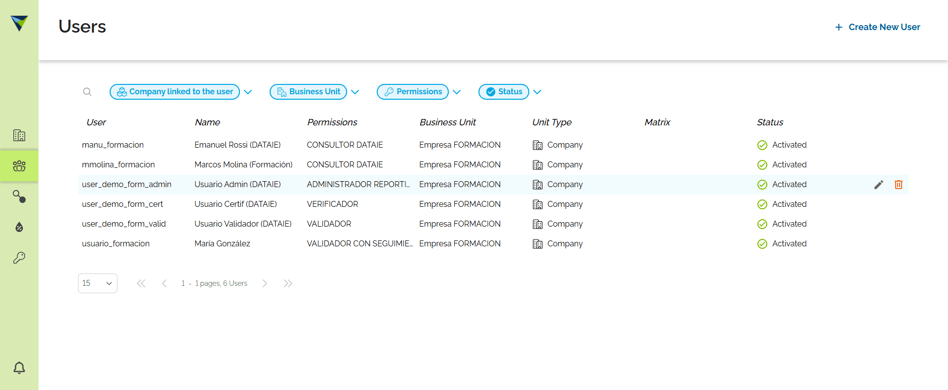948x390 pixels.
Task: Open the page size dropdown showing 15
Action: pyautogui.click(x=98, y=283)
